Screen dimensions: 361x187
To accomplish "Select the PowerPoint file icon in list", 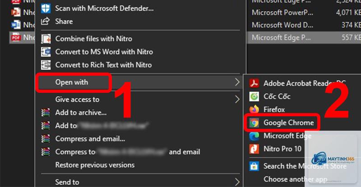I will [16, 12].
